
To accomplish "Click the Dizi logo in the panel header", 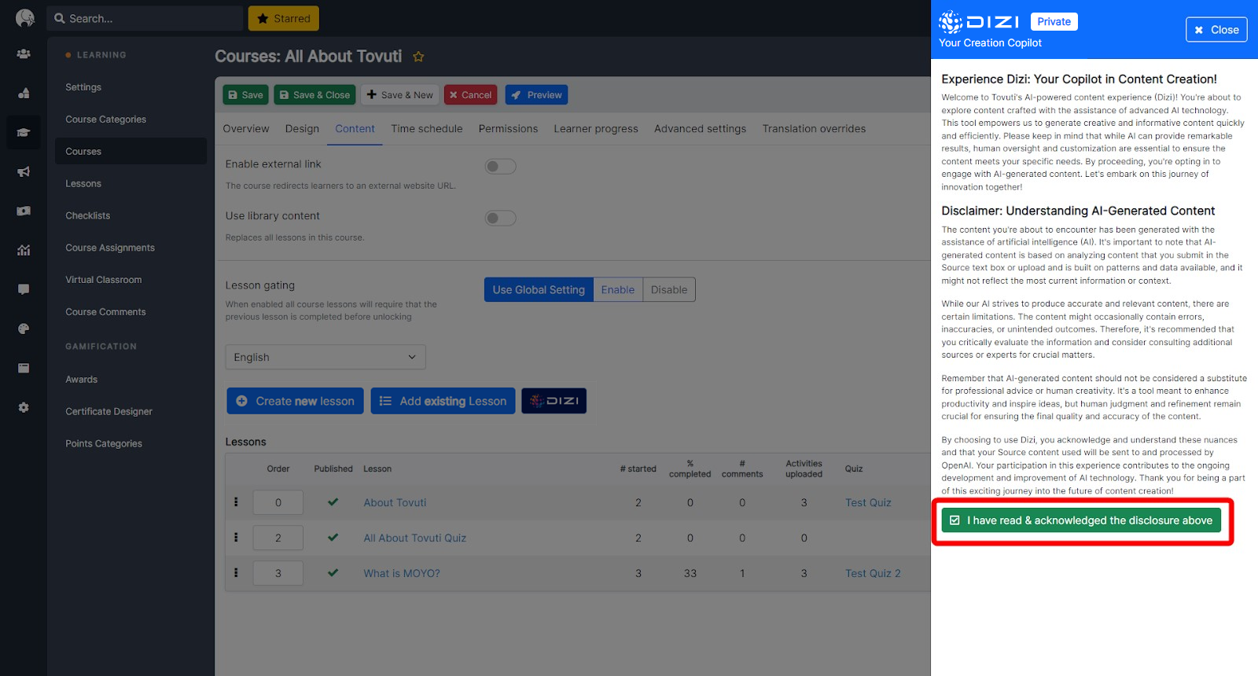I will (x=979, y=22).
